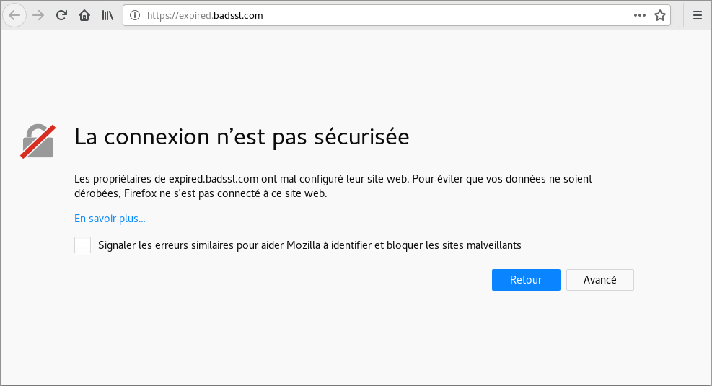
Task: Open the Library bookshelf icon
Action: 107,15
